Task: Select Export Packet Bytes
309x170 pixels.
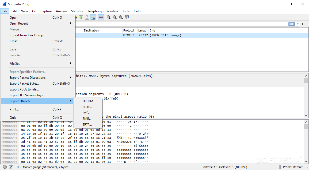Action: [37, 84]
